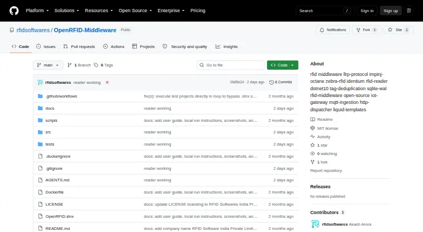Click the bell icon in Notifications
Image resolution: width=423 pixels, height=232 pixels.
tap(322, 30)
